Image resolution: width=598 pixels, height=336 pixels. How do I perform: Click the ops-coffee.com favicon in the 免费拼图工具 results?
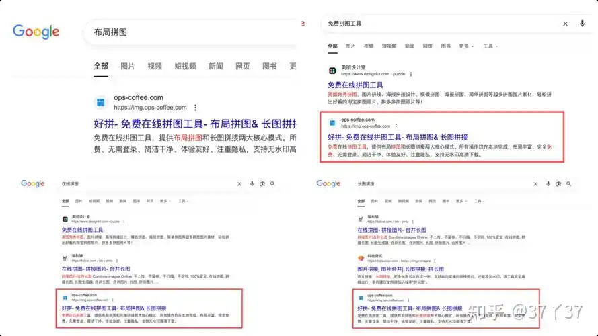coord(332,123)
